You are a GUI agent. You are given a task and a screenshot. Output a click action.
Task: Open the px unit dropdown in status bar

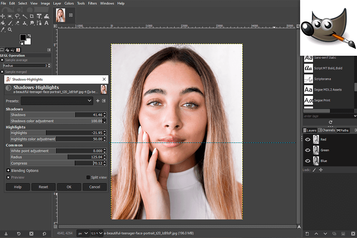[x=83, y=234]
